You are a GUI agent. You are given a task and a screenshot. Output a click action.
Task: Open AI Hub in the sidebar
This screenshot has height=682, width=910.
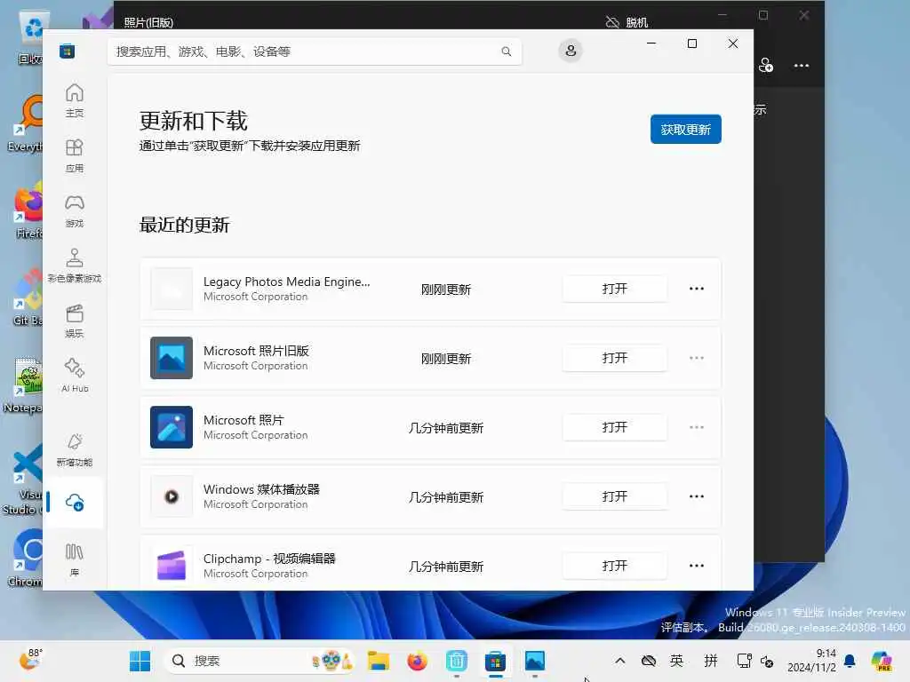75,376
